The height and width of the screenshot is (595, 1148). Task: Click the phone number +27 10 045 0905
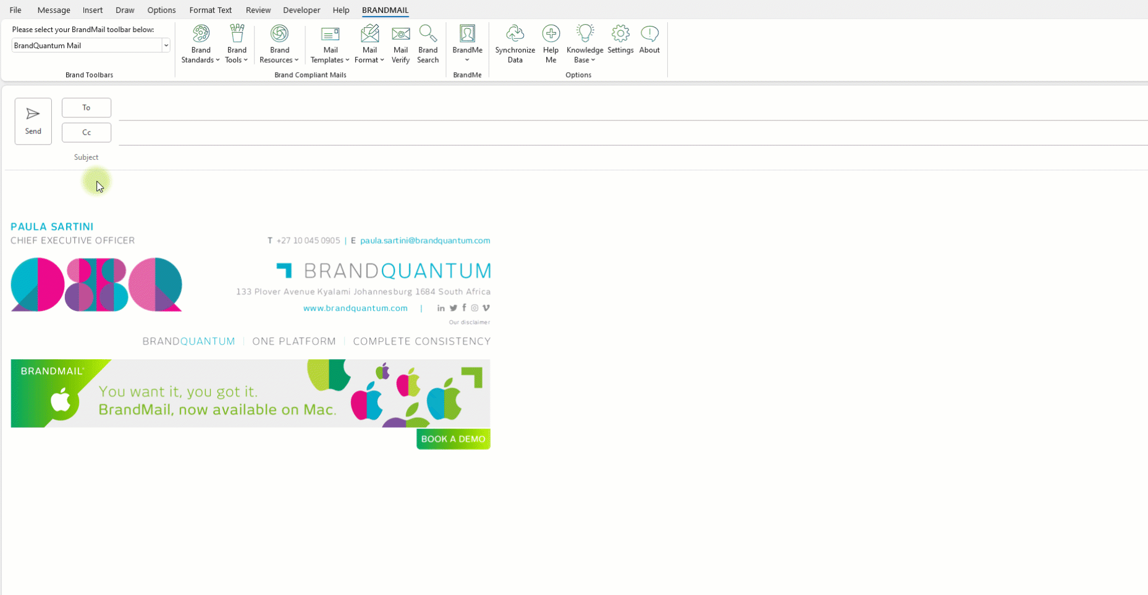[x=308, y=241]
